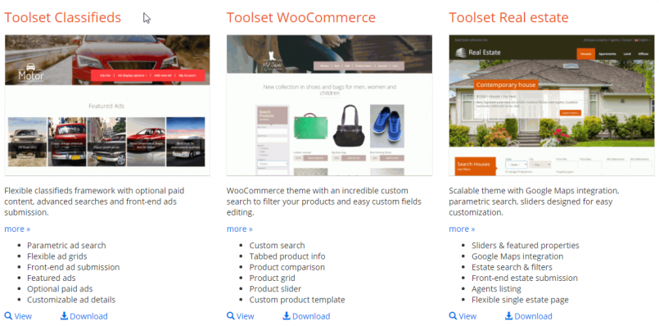Open the Toolset WooCommerce heading link
Screen dimensions: 659x326
tap(301, 18)
